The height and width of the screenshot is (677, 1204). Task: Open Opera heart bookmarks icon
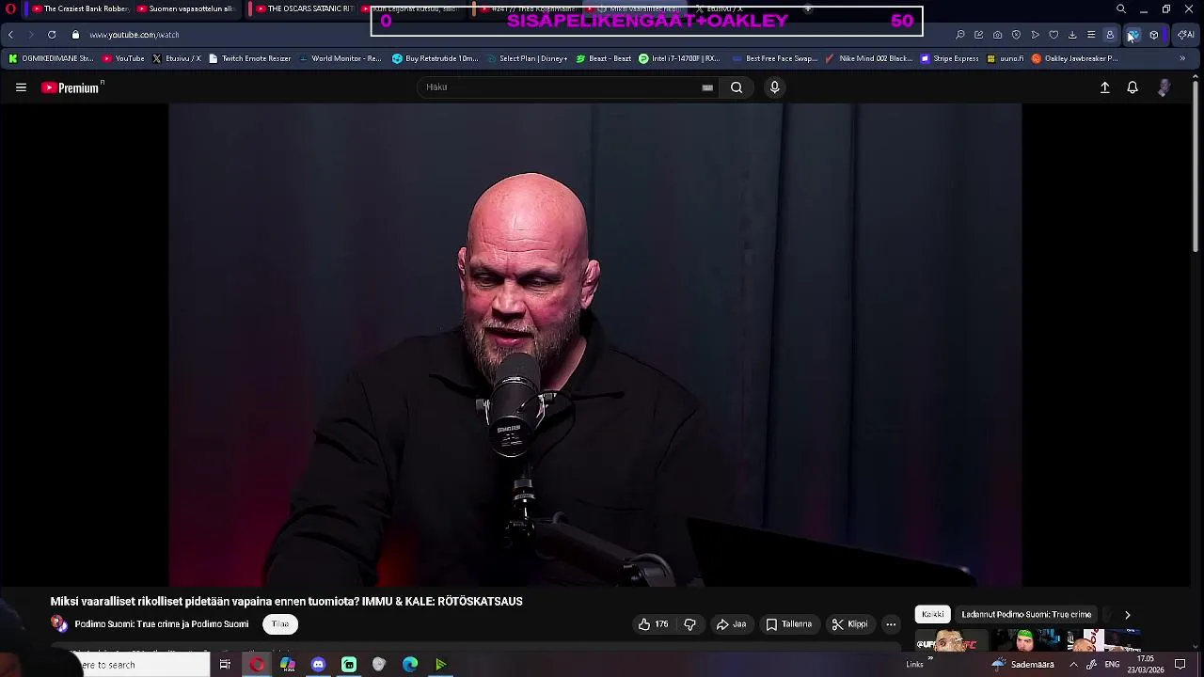tap(1053, 35)
